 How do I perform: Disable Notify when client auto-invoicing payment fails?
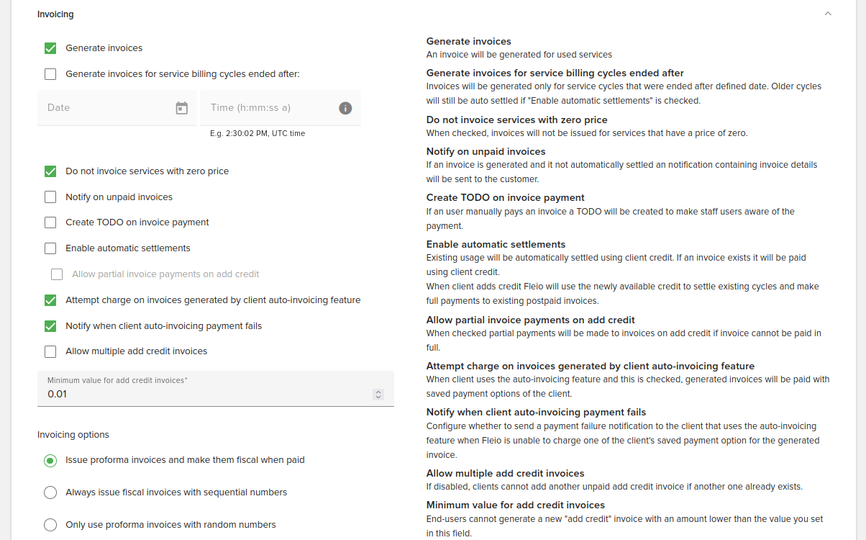(50, 326)
